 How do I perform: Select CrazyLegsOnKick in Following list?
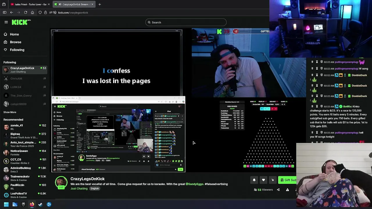25,70
